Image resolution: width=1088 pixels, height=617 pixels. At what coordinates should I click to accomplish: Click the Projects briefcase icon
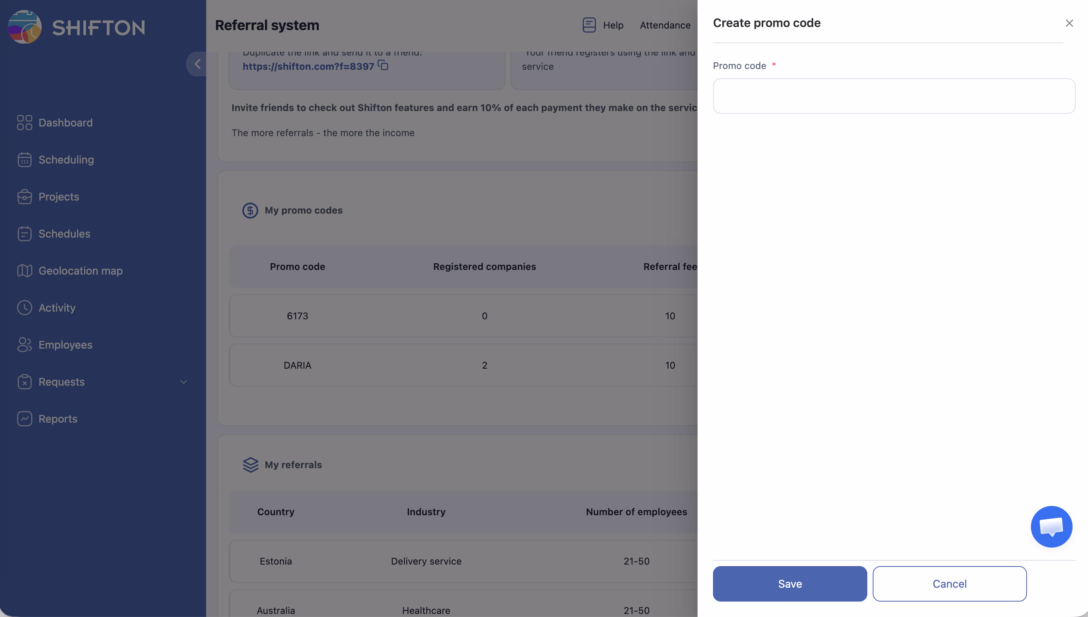(25, 197)
